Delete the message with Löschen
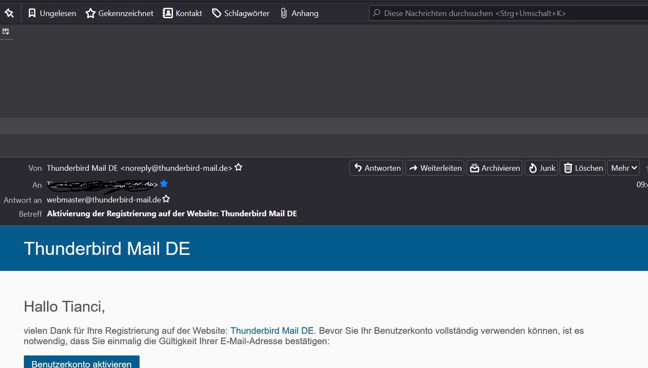 coord(583,168)
